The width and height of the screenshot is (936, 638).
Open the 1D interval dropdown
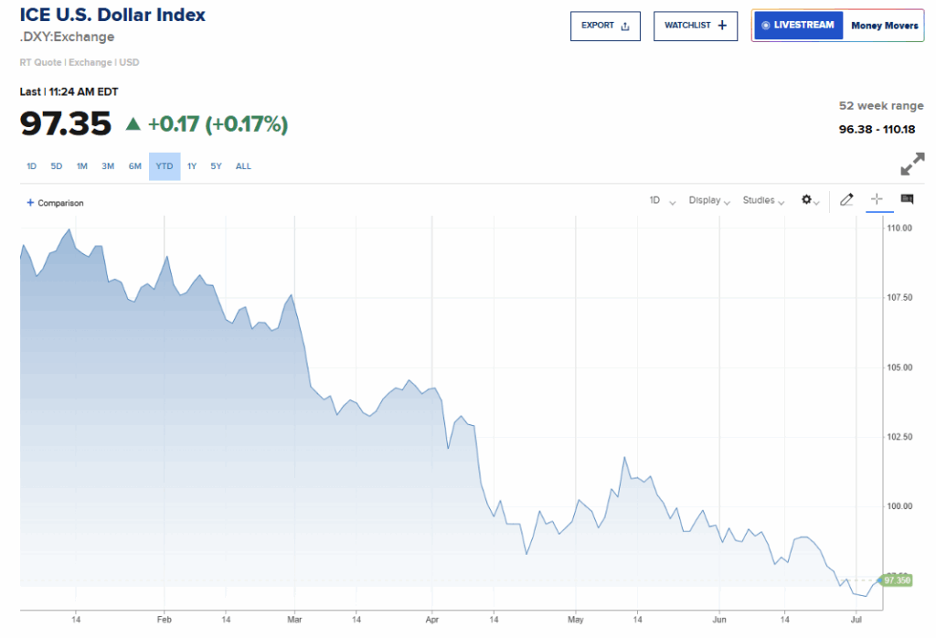tap(662, 200)
